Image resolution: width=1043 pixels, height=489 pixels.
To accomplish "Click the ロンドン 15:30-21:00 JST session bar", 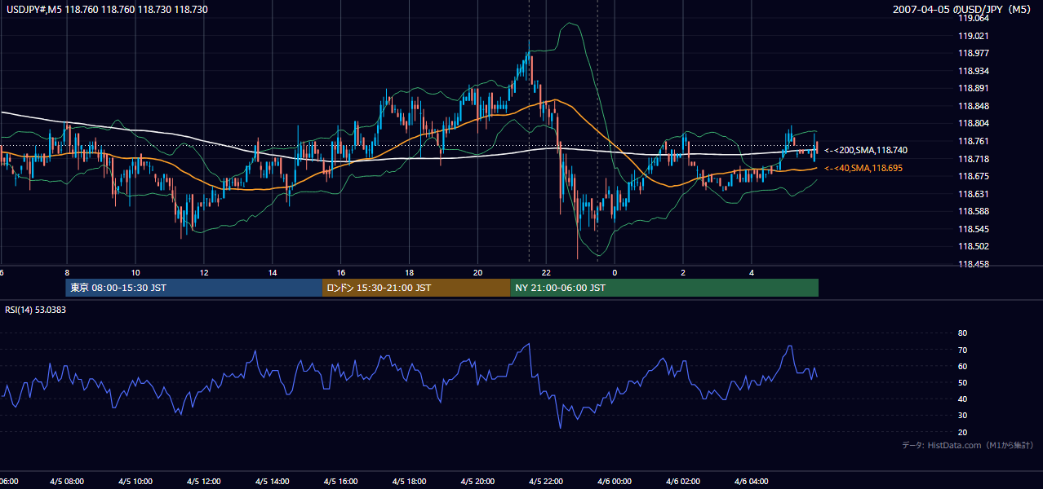I will [416, 288].
